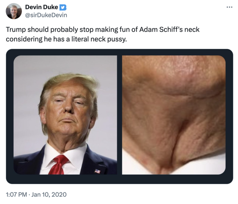The width and height of the screenshot is (238, 204).
Task: Visit the @sirDukeDevin handle link
Action: (46, 15)
